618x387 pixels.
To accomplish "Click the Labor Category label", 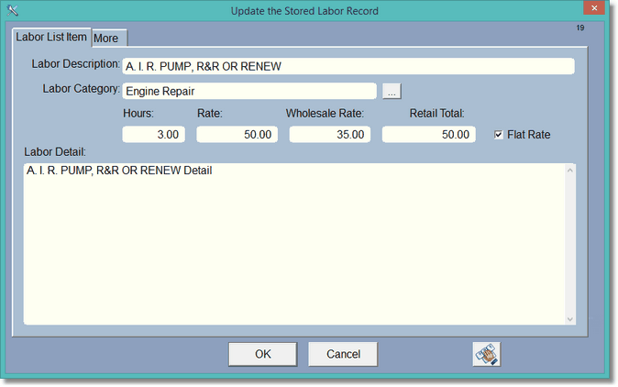I will coord(82,89).
